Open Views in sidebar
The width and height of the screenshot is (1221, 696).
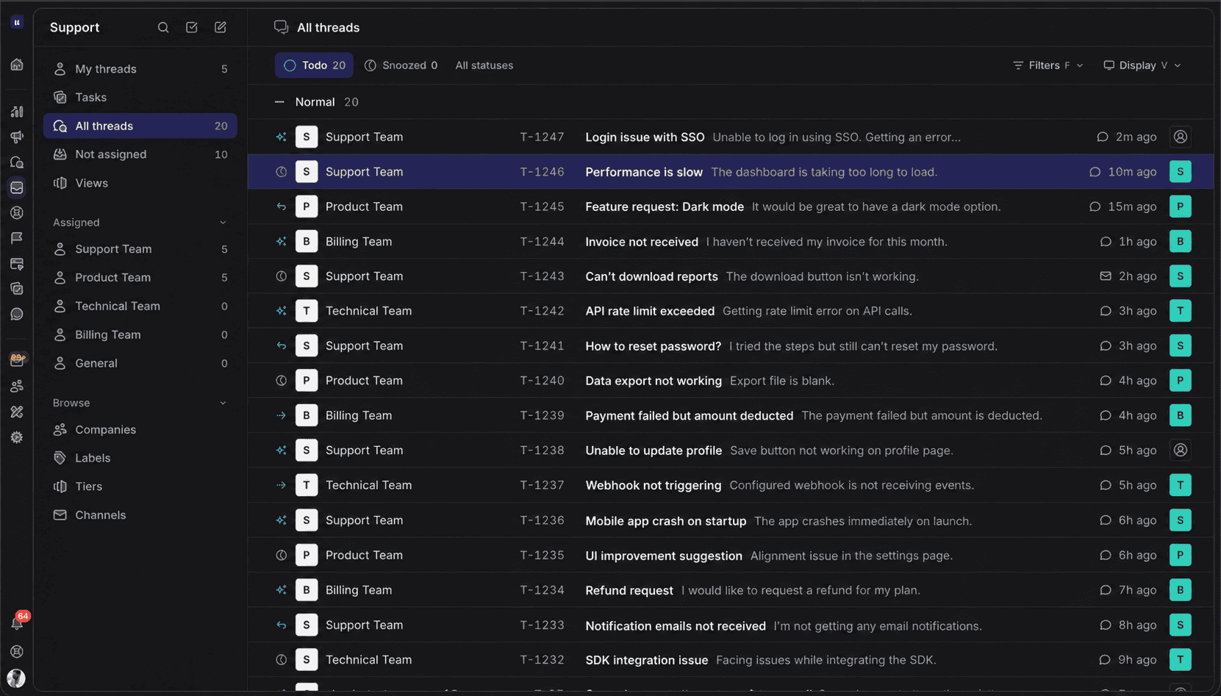click(140, 183)
